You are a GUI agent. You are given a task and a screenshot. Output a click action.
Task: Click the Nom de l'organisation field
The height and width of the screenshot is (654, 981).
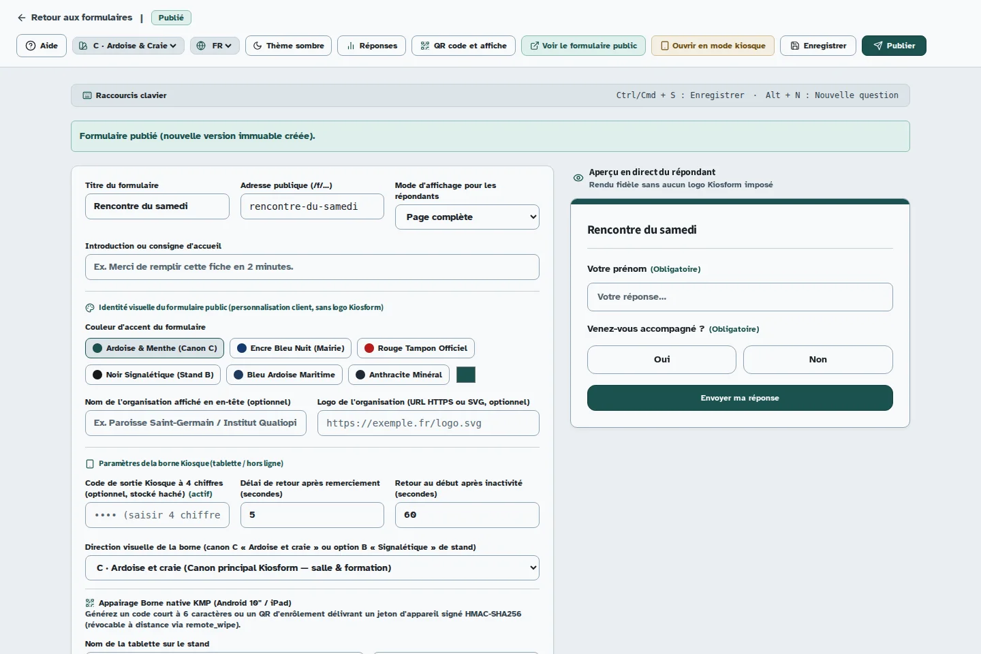tap(196, 423)
